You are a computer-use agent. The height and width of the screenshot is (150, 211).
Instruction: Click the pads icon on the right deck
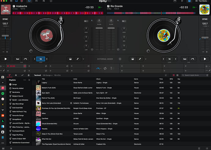[x=132, y=59]
